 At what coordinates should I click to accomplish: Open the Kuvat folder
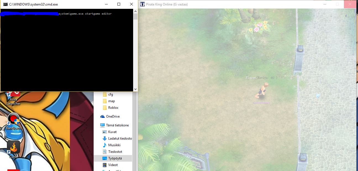point(112,132)
